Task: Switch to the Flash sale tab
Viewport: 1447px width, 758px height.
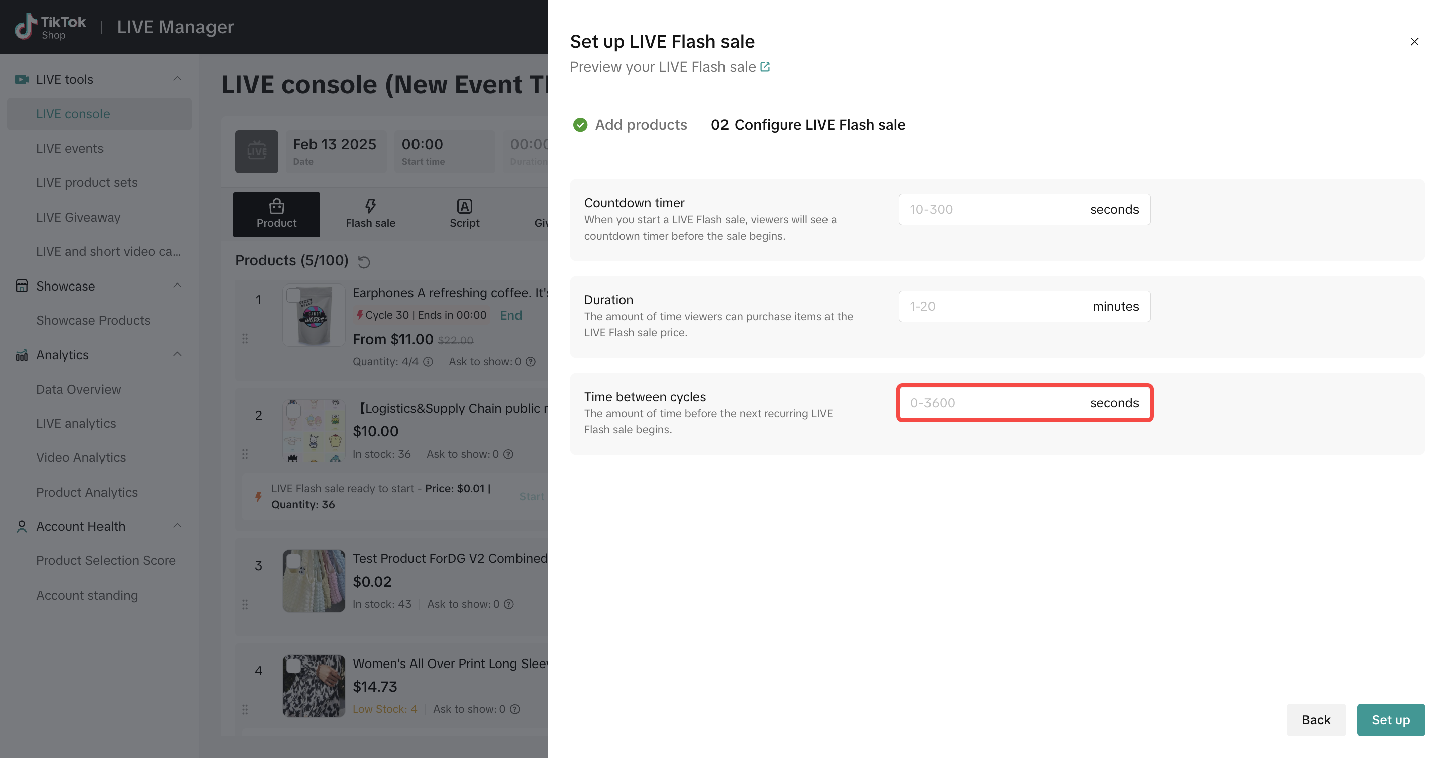Action: pos(370,214)
